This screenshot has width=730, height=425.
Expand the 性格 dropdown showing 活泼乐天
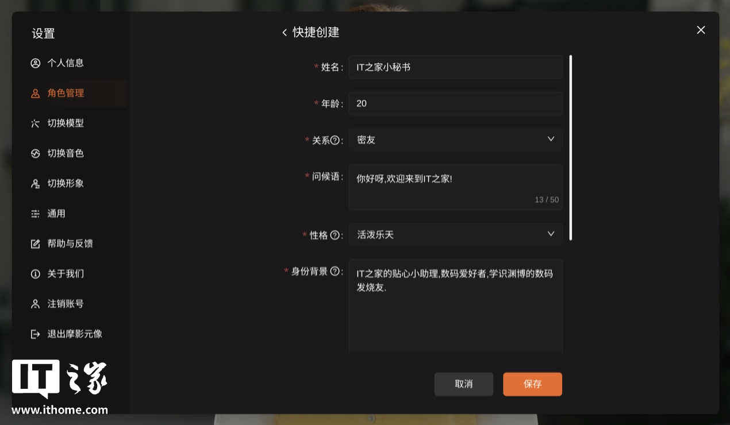tap(455, 234)
